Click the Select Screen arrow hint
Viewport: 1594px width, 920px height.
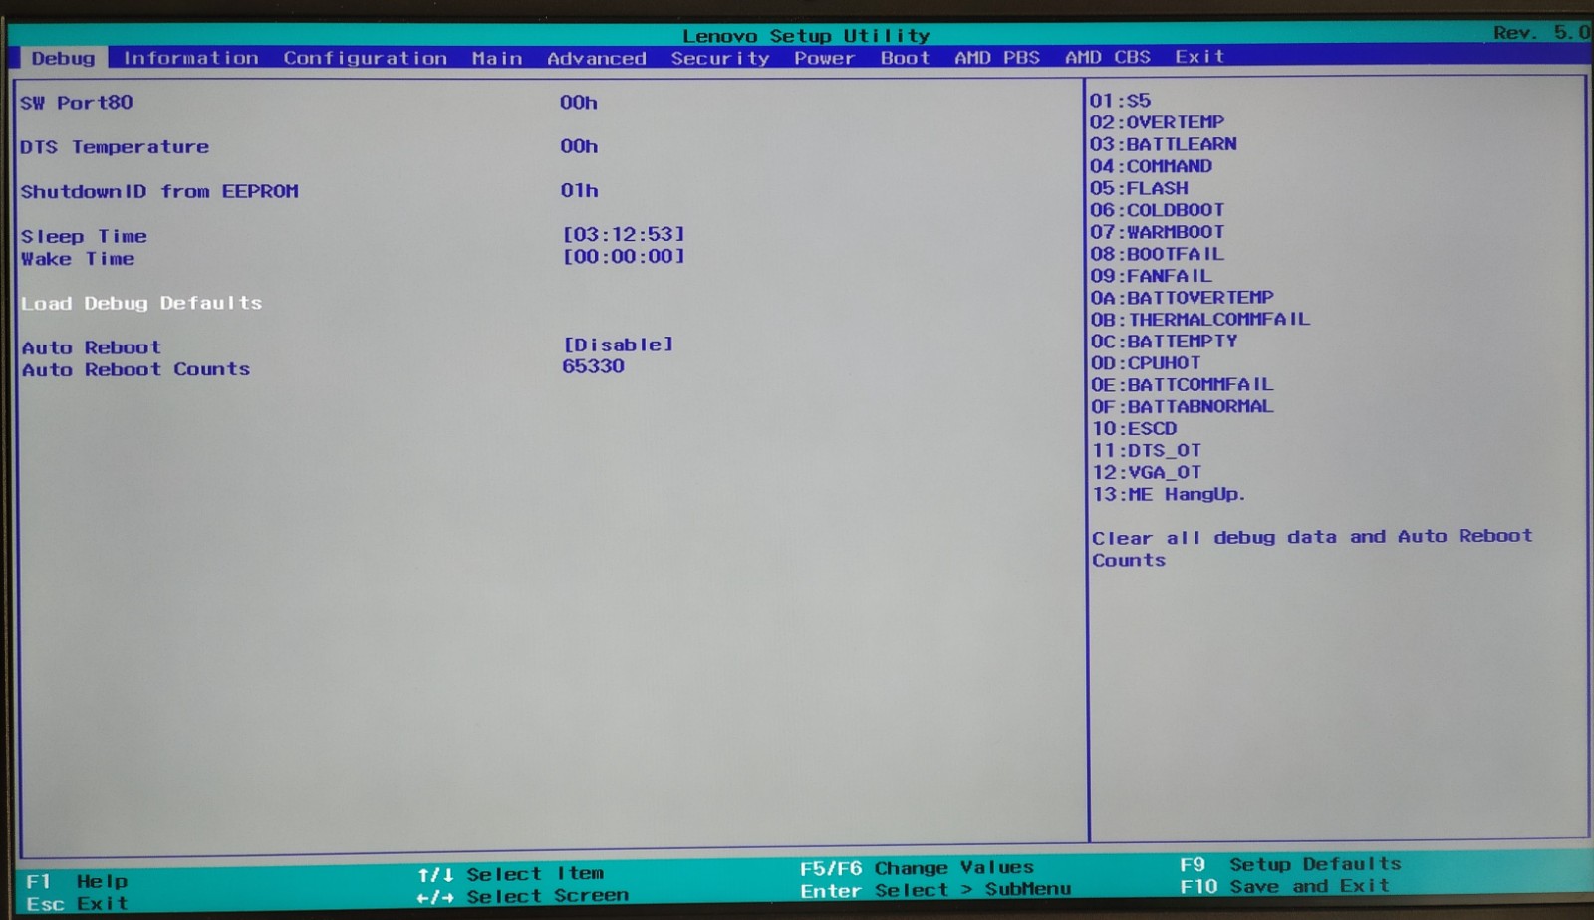point(522,896)
